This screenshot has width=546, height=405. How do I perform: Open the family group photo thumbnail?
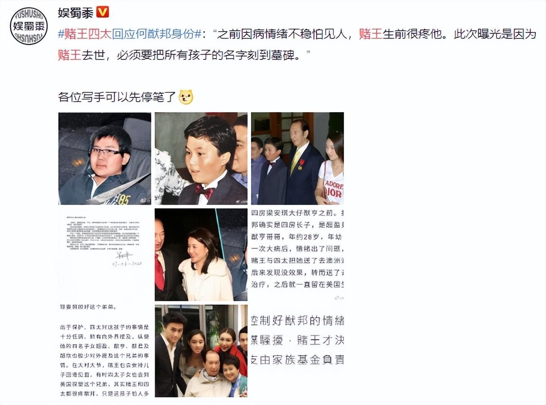pos(201,351)
